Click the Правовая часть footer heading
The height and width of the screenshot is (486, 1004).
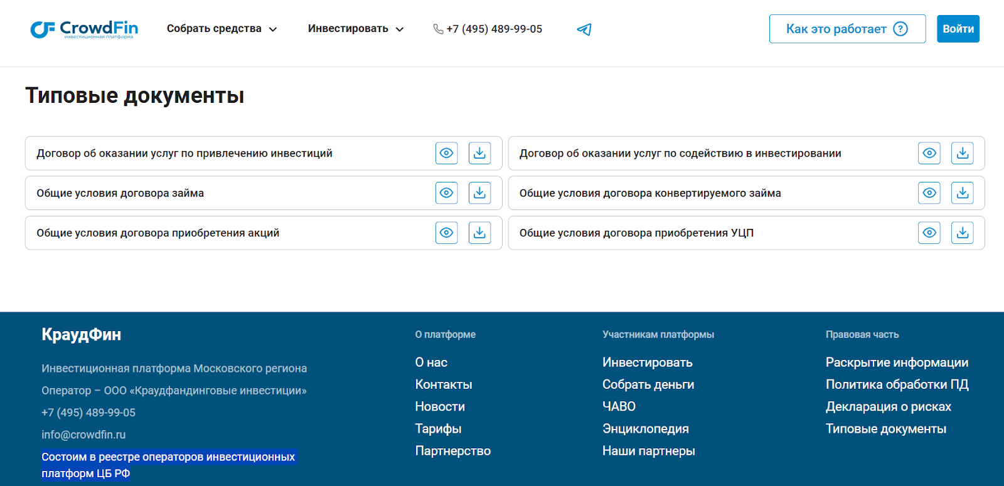point(862,335)
